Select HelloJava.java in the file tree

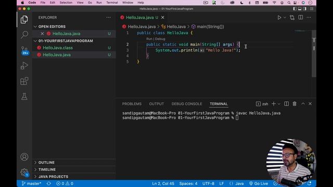(x=73, y=55)
